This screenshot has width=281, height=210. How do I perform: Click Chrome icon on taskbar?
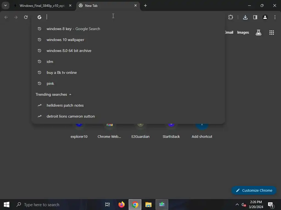[x=135, y=205]
